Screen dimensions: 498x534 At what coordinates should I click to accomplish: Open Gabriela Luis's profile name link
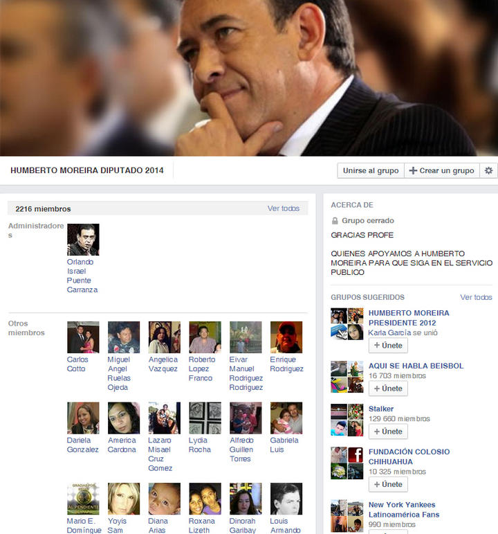[284, 445]
